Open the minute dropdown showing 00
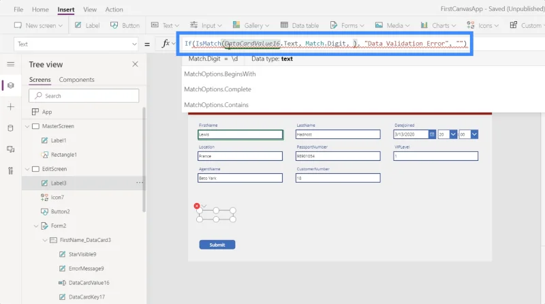Screen dimensions: 545x304 click(474, 134)
